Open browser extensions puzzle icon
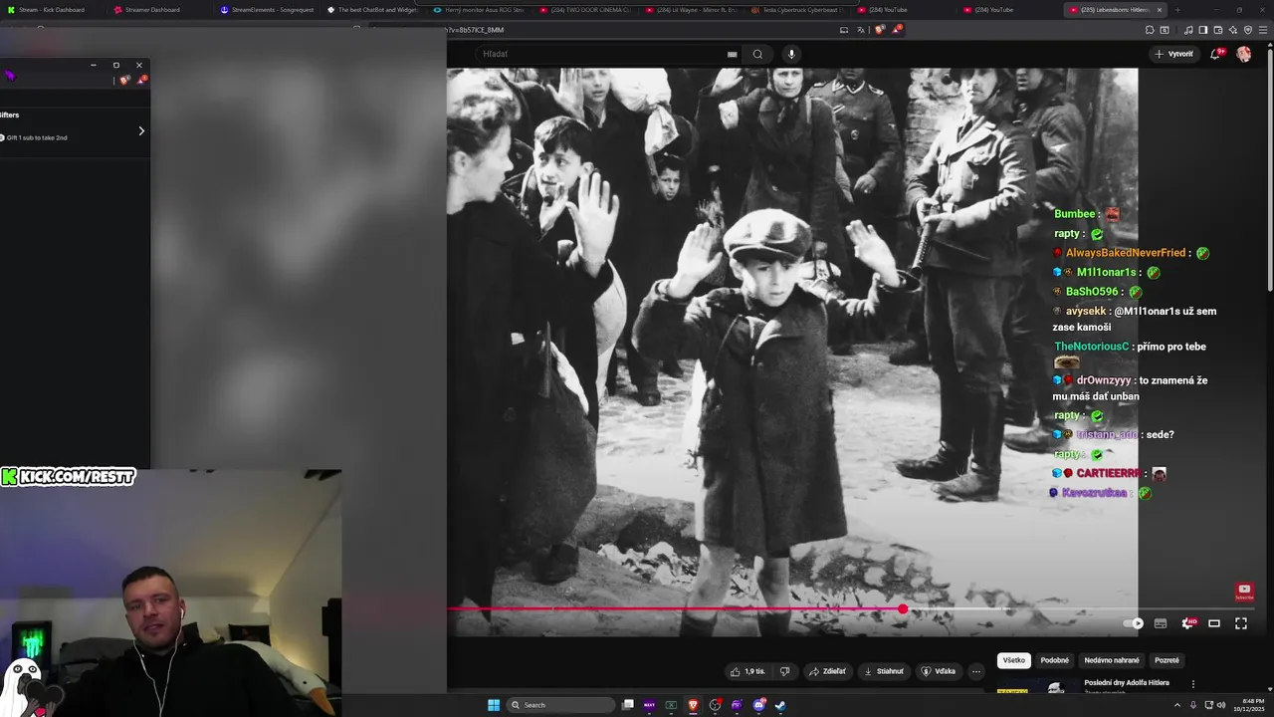This screenshot has height=717, width=1274. click(x=1150, y=30)
